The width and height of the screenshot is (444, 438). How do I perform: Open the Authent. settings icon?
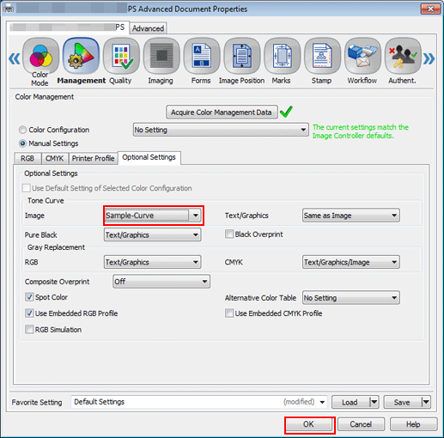pyautogui.click(x=403, y=56)
